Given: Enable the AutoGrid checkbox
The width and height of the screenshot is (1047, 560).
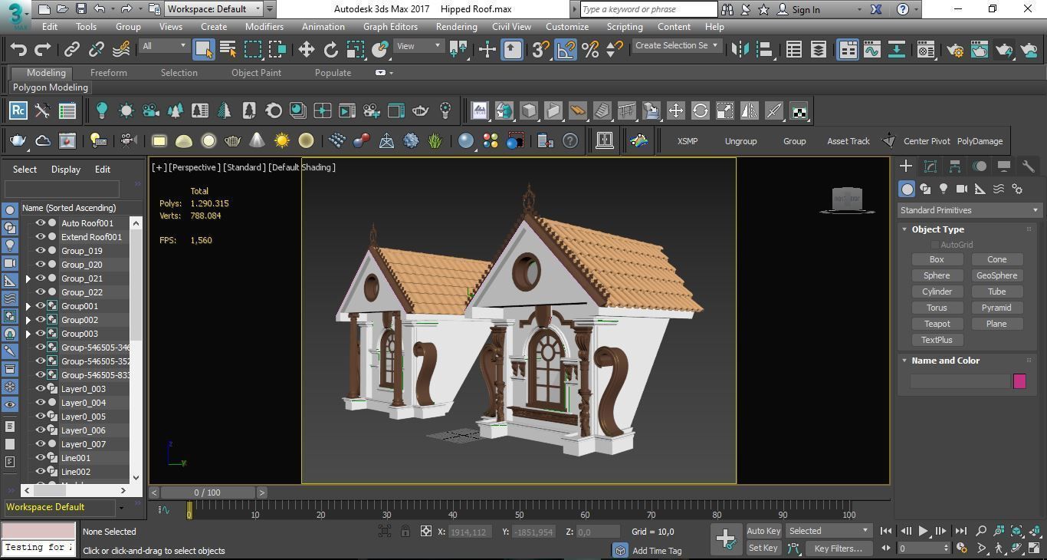Looking at the screenshot, I should 934,245.
